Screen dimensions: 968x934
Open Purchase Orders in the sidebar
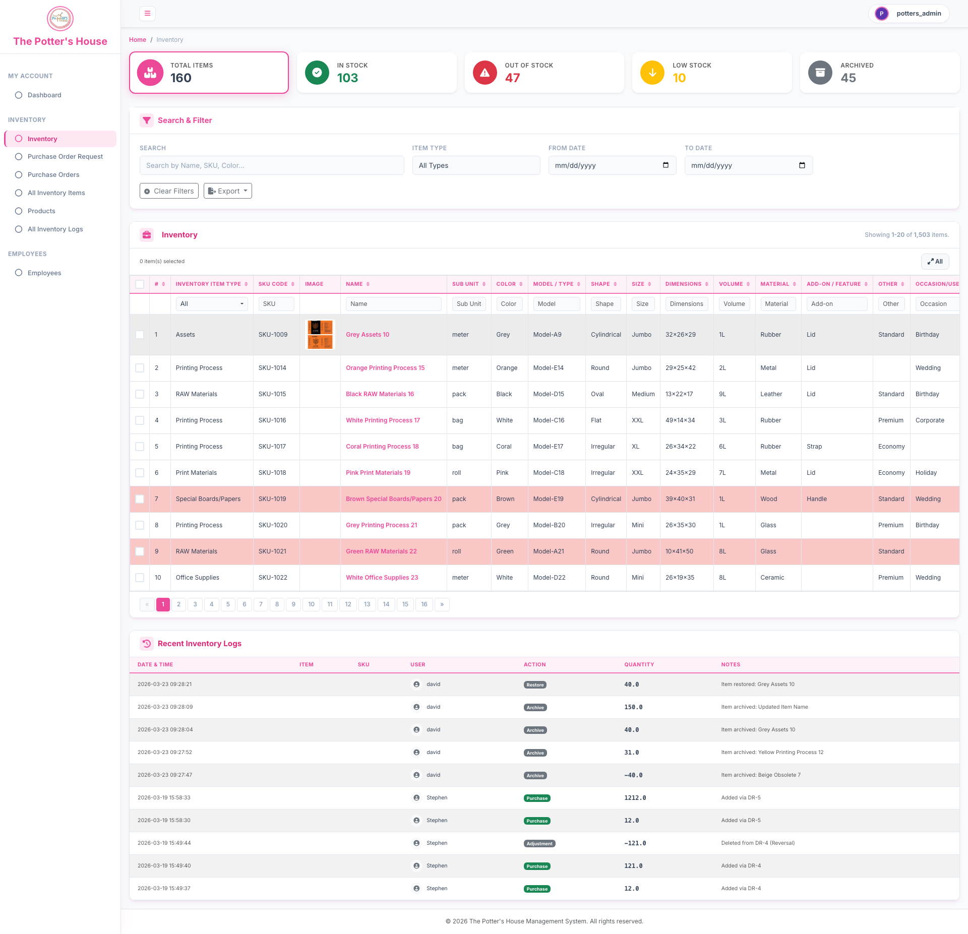(x=53, y=175)
